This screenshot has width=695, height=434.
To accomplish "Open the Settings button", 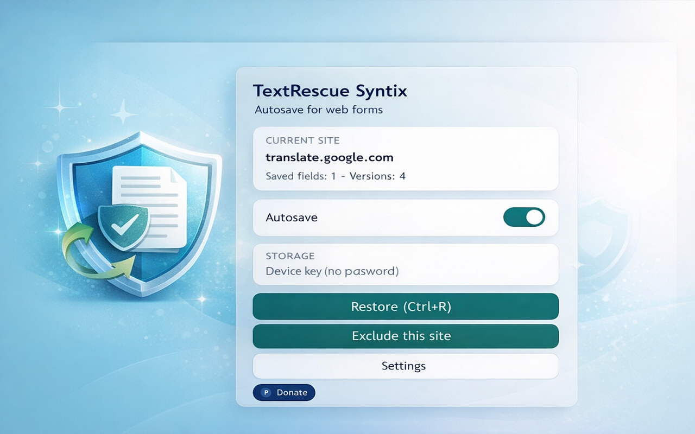I will (x=406, y=366).
